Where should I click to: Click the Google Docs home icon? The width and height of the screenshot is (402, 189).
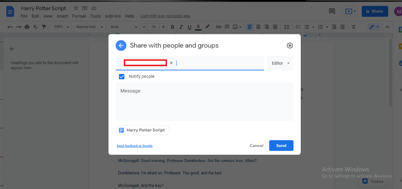(10, 12)
